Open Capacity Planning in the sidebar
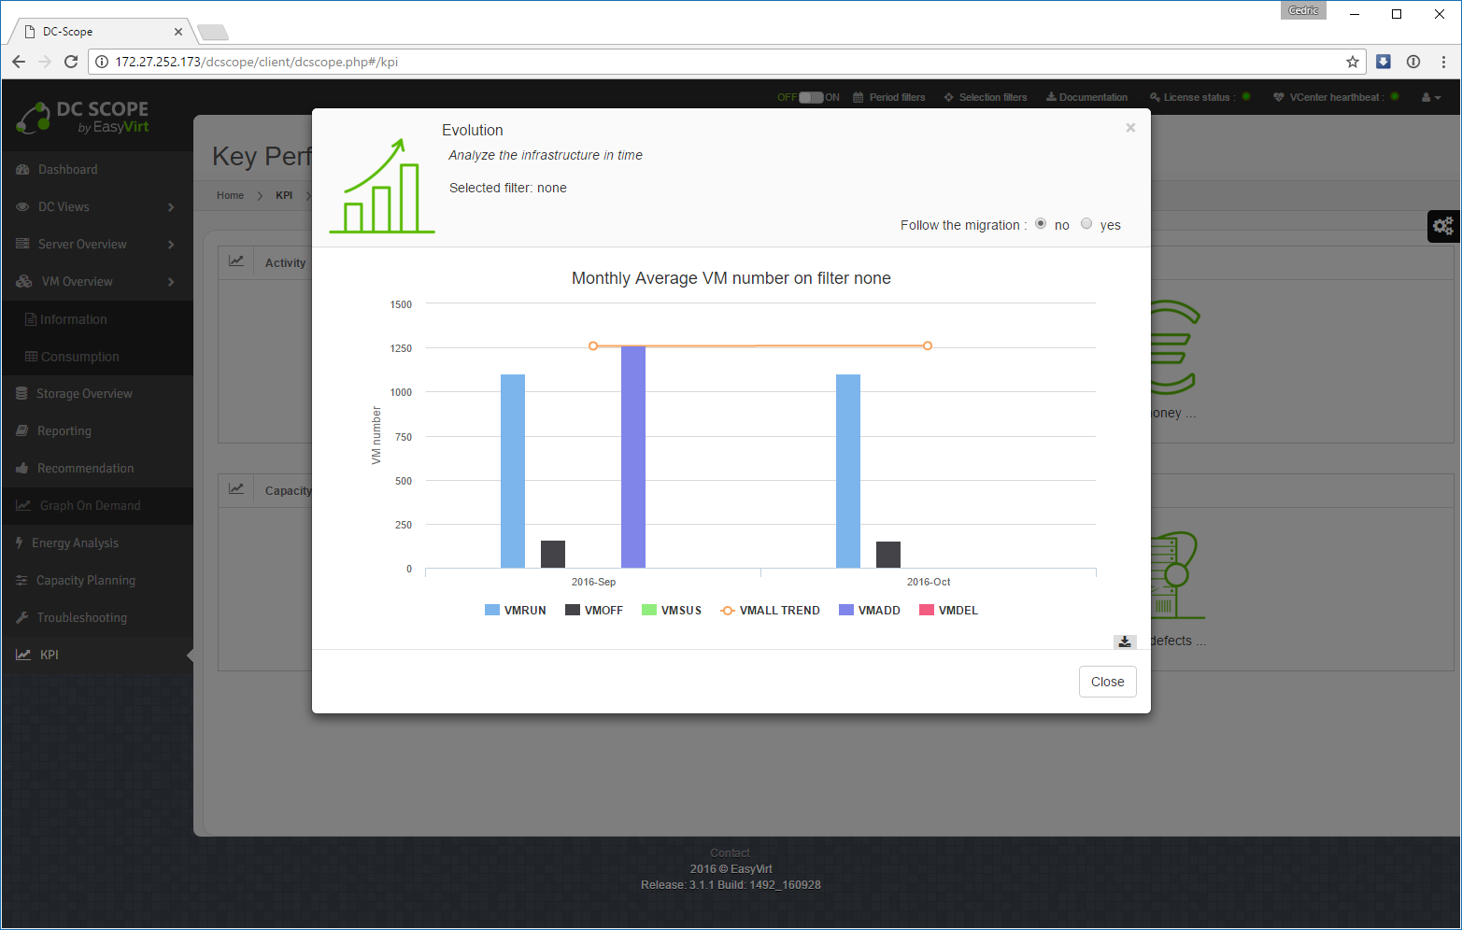Viewport: 1462px width, 930px height. click(85, 581)
